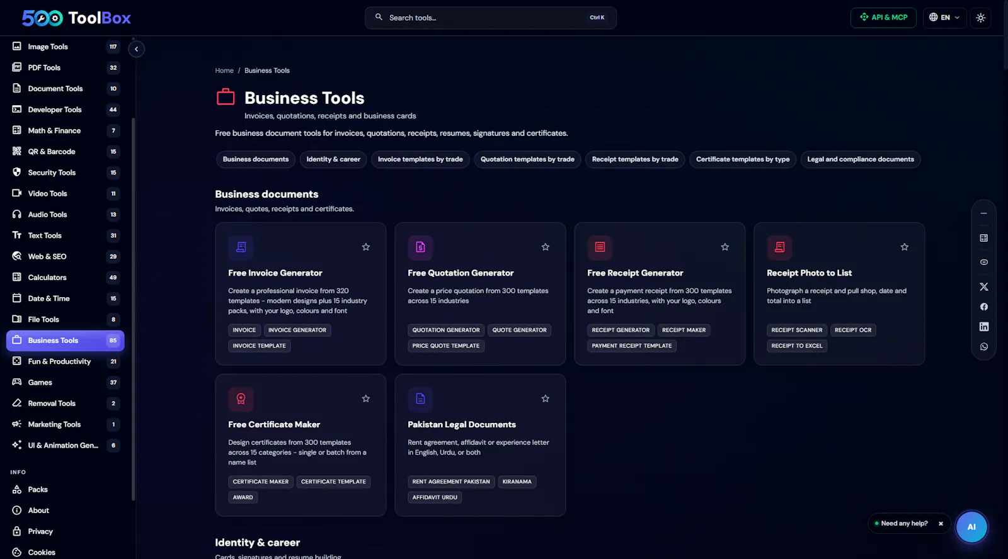
Task: Favorite the Free Certificate Maker star
Action: tap(366, 398)
